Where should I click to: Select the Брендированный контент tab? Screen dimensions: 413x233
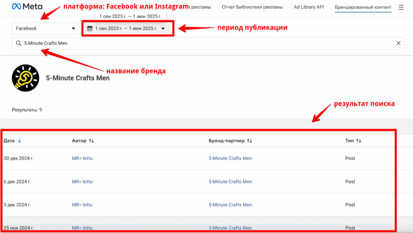[363, 7]
